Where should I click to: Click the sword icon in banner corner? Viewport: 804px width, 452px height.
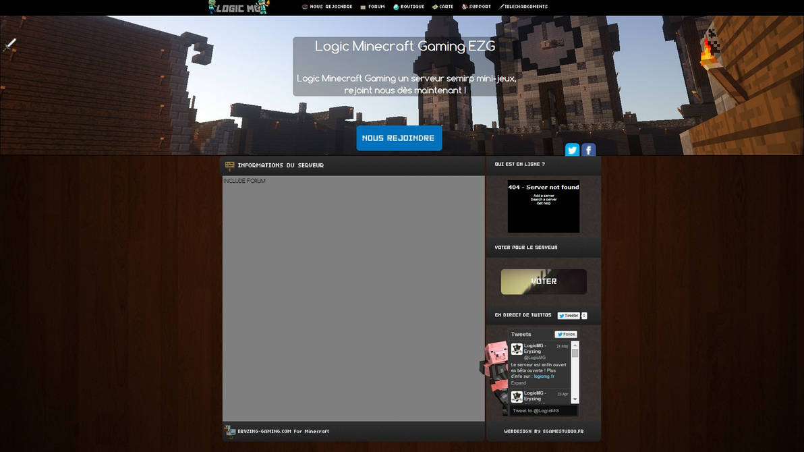point(9,44)
